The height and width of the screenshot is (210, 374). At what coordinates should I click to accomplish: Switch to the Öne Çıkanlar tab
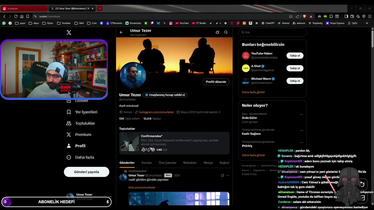click(x=167, y=163)
